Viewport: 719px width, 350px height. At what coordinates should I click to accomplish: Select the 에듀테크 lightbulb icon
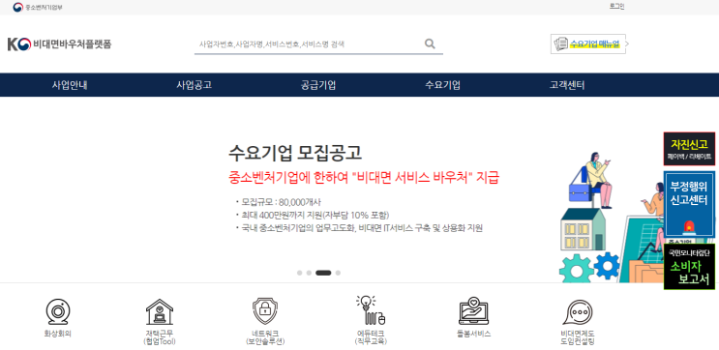coord(371,310)
